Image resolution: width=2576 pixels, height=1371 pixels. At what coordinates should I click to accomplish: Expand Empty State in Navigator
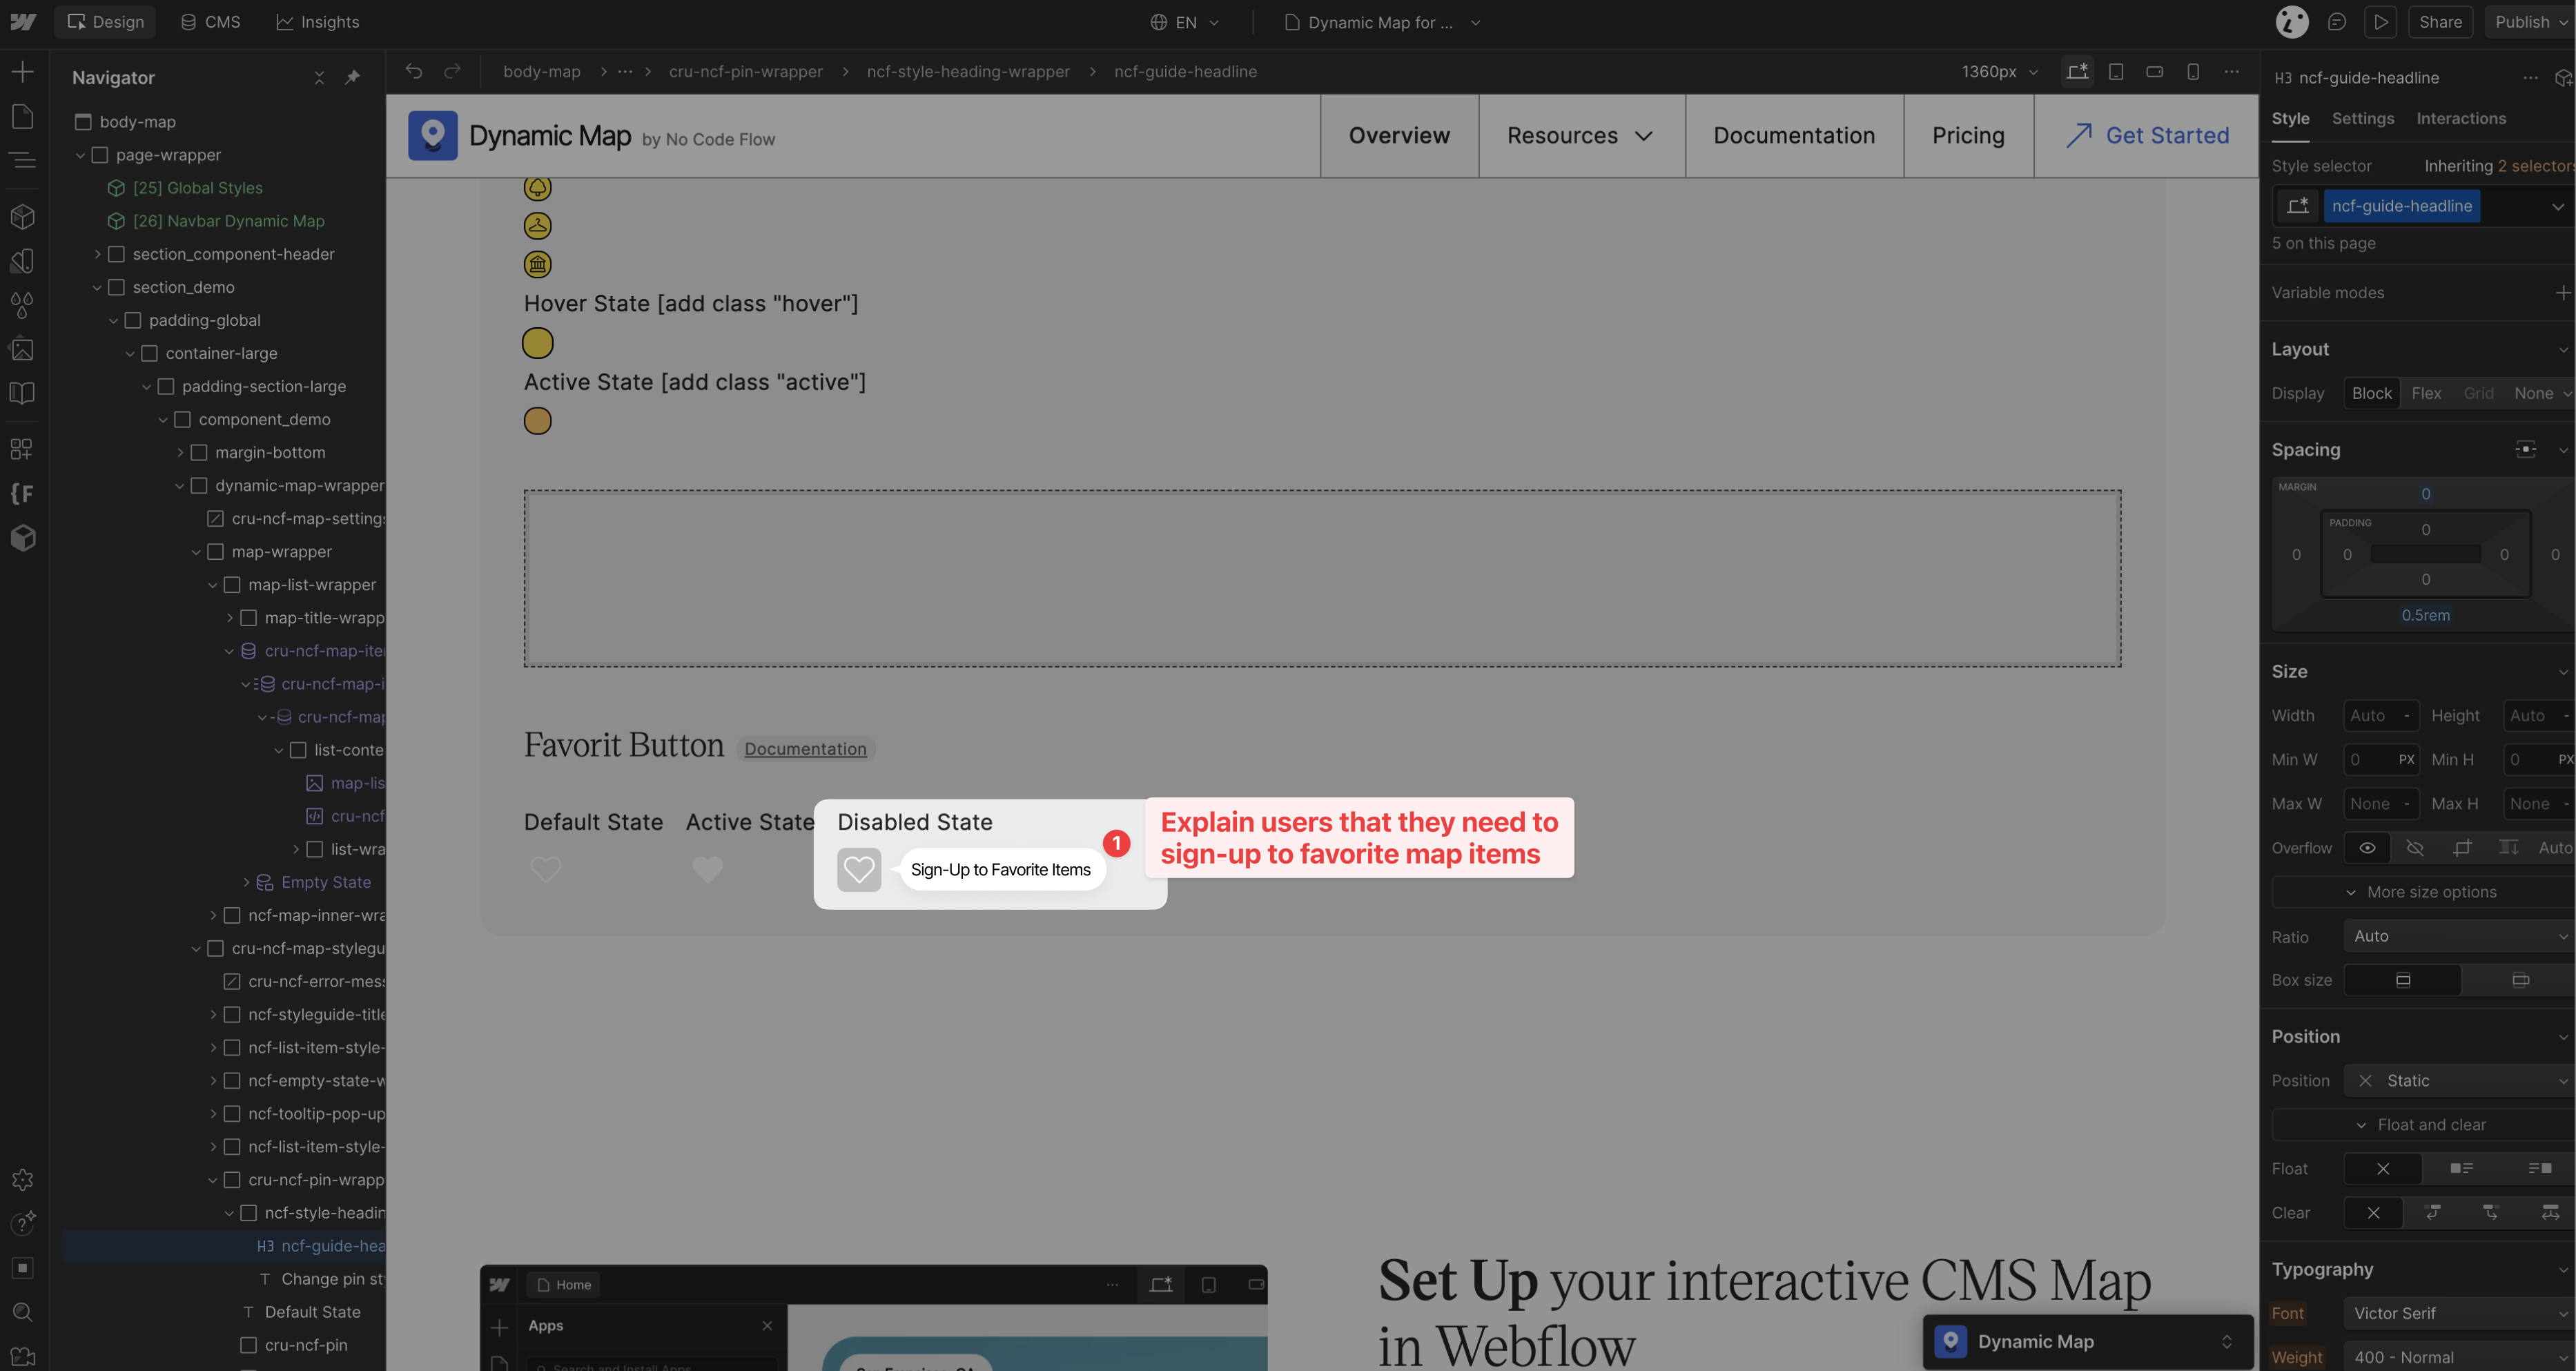click(246, 882)
